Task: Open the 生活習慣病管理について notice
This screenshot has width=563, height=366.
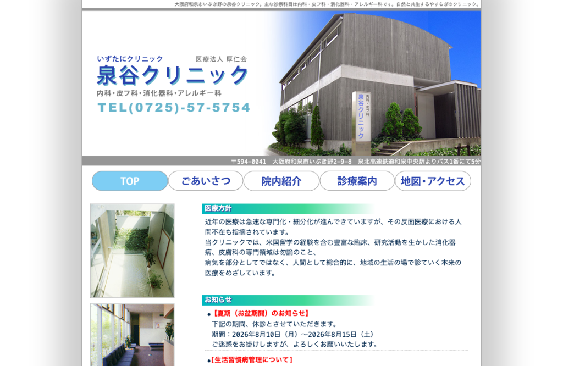Action: 252,359
